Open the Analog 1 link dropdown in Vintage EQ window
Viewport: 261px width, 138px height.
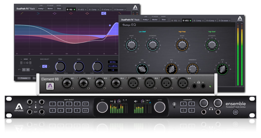point(146,19)
